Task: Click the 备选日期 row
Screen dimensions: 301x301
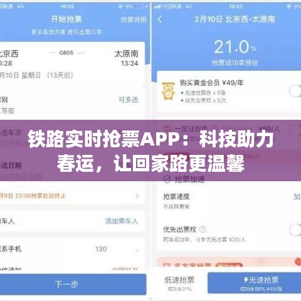Action: tap(72, 171)
